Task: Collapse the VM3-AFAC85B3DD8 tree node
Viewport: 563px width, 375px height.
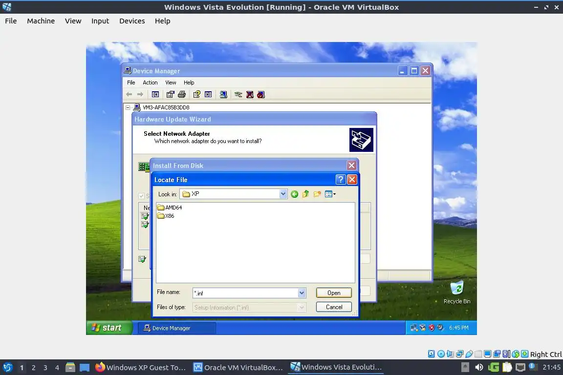Action: tap(128, 107)
